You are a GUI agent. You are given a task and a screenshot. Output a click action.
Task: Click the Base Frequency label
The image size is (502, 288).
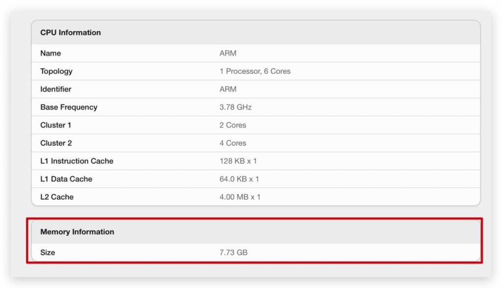[69, 107]
